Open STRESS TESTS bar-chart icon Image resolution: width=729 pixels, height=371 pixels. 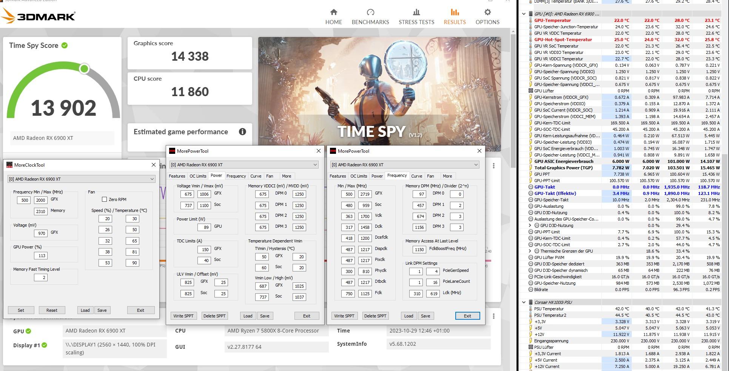coord(416,12)
